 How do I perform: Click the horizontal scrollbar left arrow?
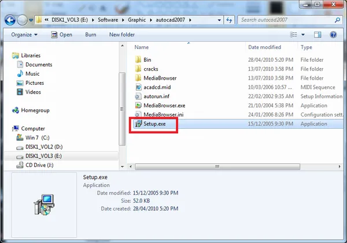pyautogui.click(x=131, y=167)
